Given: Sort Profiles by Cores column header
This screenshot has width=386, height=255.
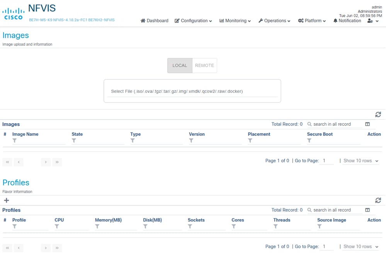Looking at the screenshot, I should [238, 220].
